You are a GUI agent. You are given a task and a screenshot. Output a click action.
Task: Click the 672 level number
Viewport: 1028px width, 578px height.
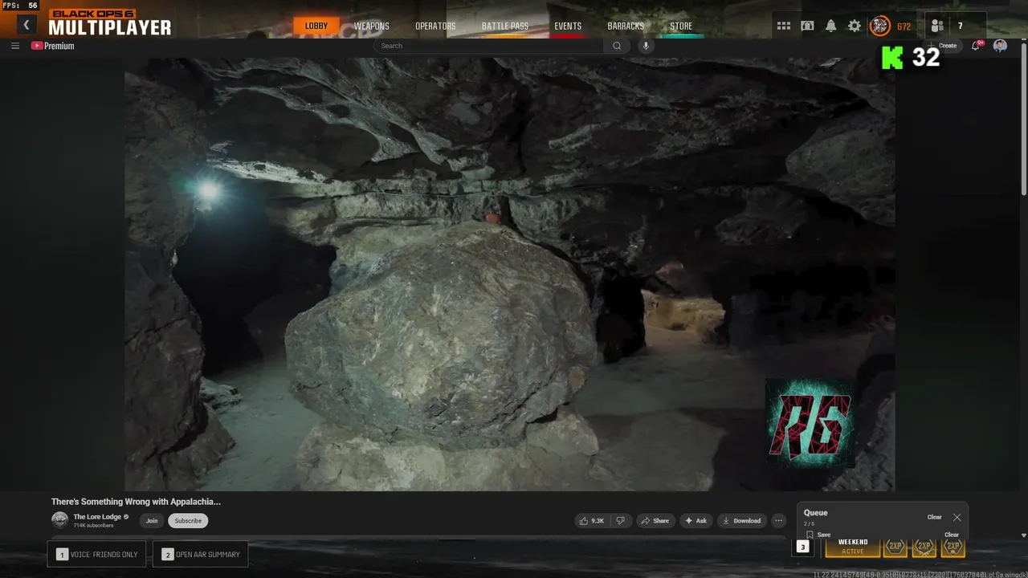(x=904, y=26)
